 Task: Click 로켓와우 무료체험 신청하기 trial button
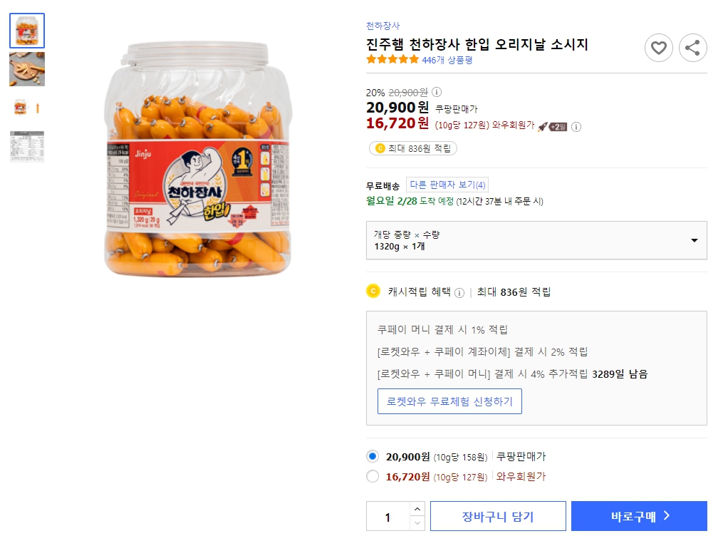pyautogui.click(x=449, y=401)
